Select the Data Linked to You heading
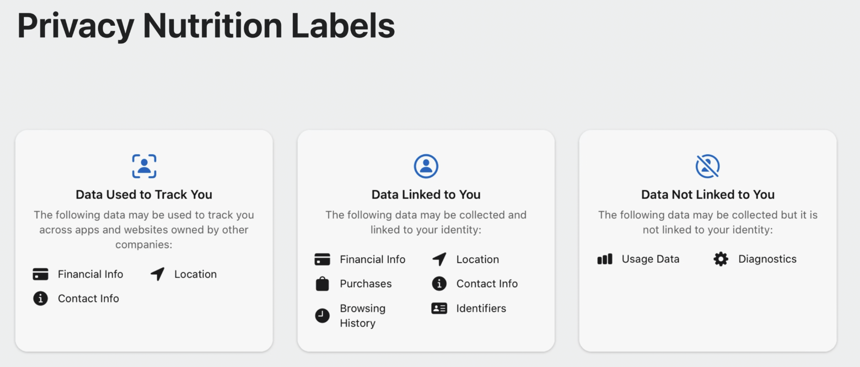Screen dimensions: 860x367 point(426,195)
